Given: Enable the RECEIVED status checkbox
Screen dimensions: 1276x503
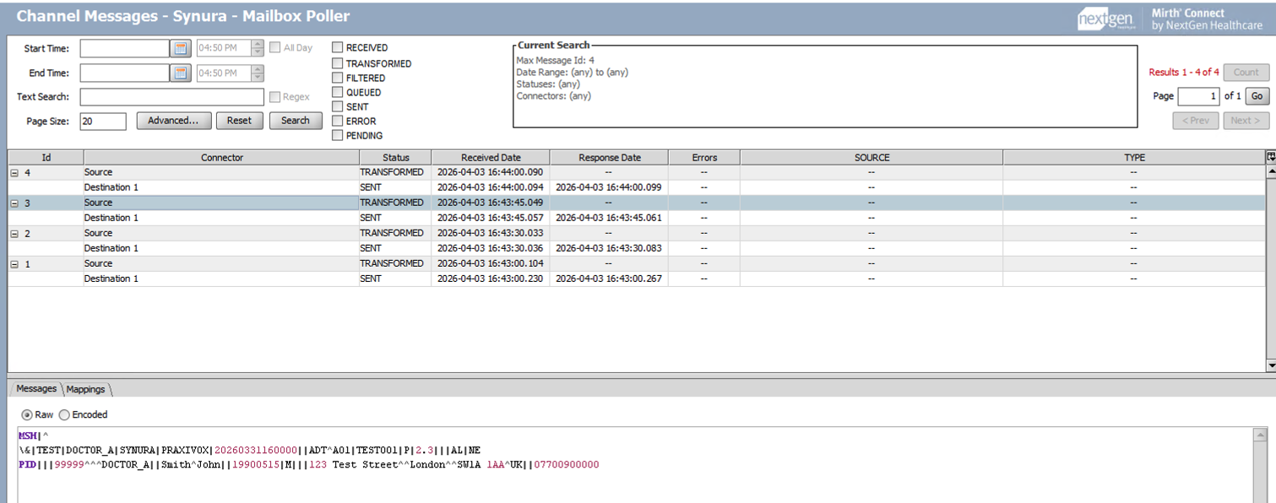Looking at the screenshot, I should [338, 48].
